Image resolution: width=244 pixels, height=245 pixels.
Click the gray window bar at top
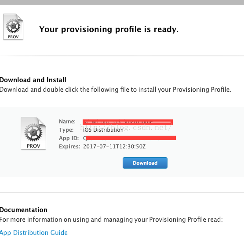[122, 2]
